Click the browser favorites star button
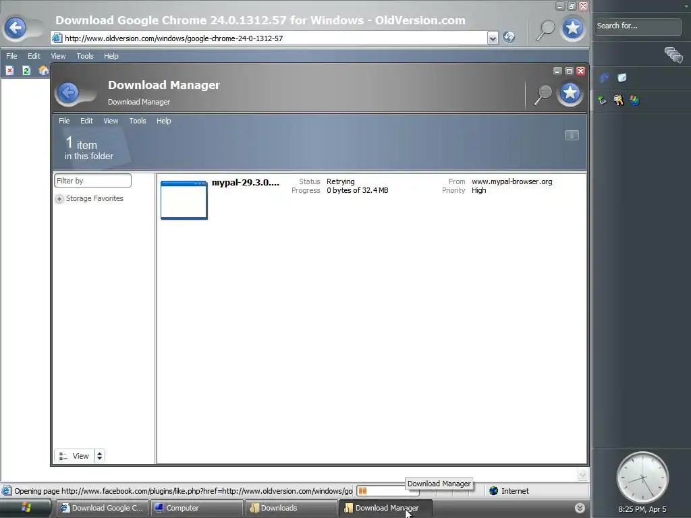691x518 pixels. [x=573, y=28]
